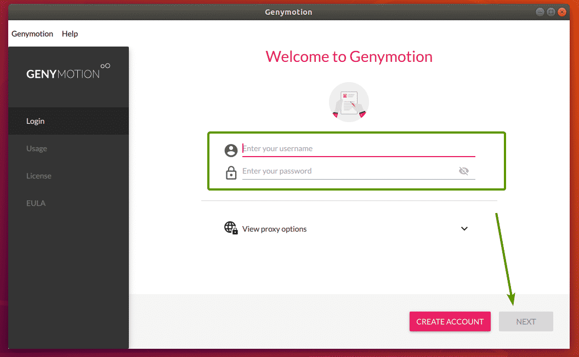Image resolution: width=579 pixels, height=357 pixels.
Task: Click the globe-lock proxy icon
Action: 231,228
